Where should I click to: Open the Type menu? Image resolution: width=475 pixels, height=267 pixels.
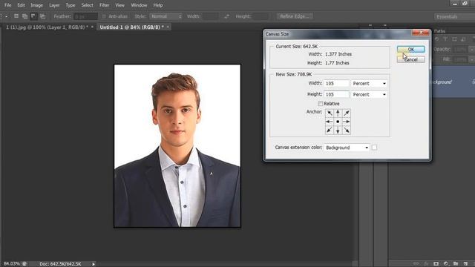click(x=71, y=5)
